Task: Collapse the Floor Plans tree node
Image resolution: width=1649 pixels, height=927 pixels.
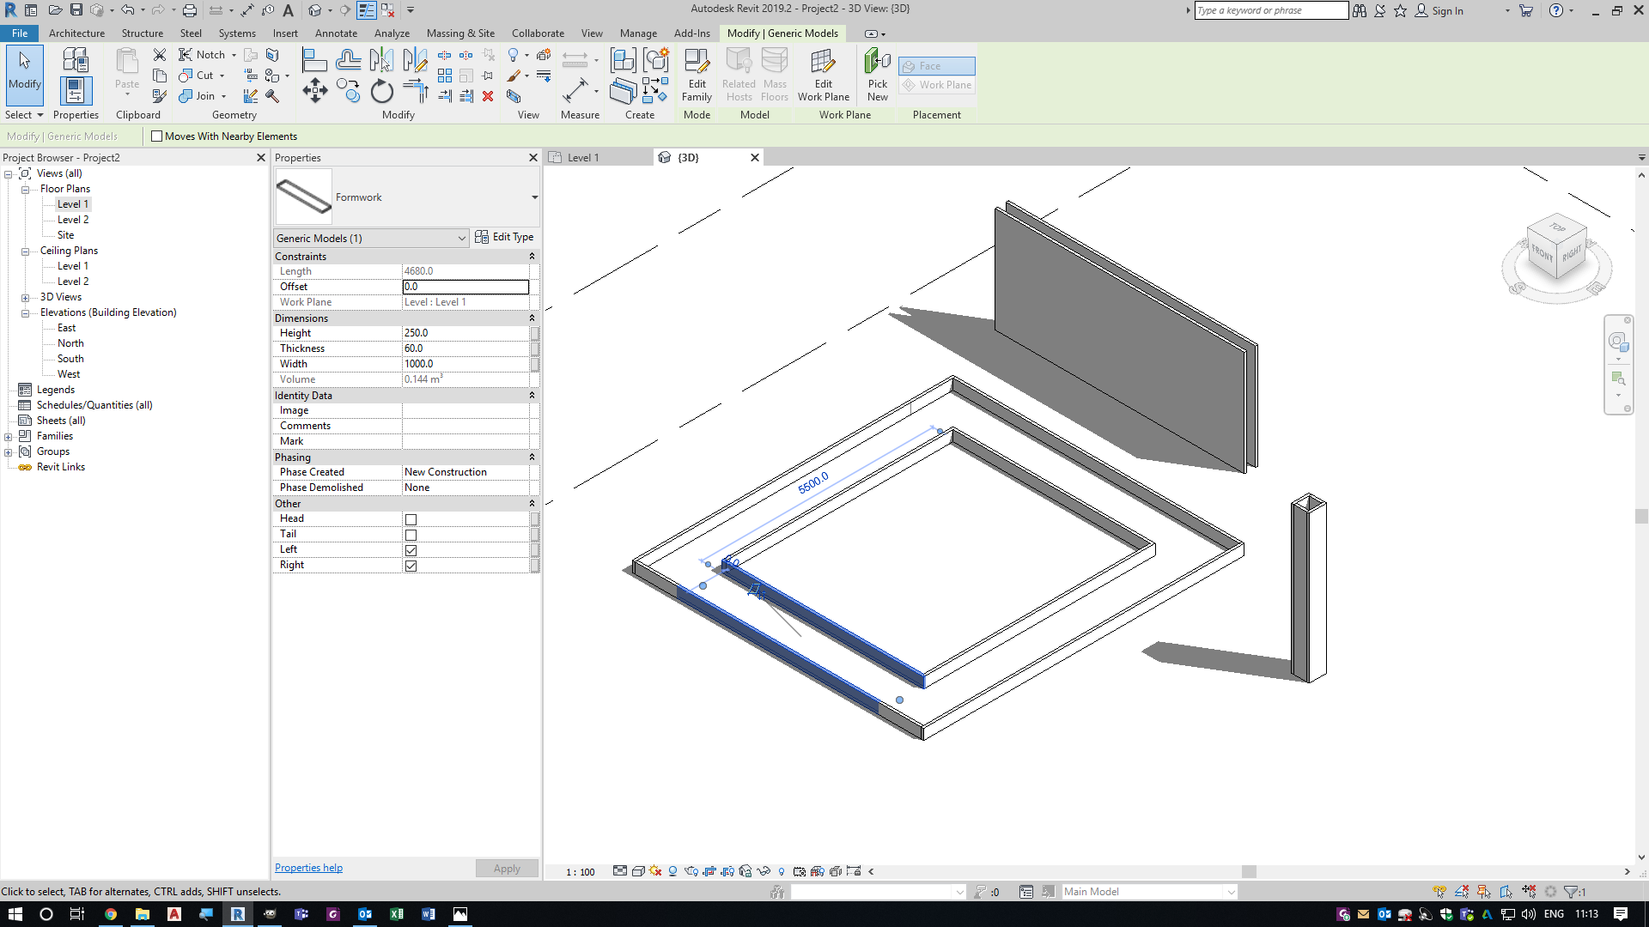Action: click(x=25, y=190)
